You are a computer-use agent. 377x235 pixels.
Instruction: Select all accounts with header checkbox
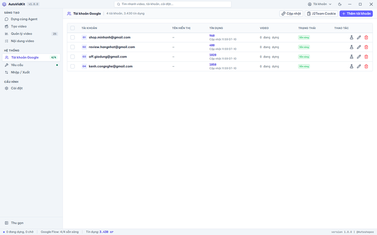pos(72,28)
